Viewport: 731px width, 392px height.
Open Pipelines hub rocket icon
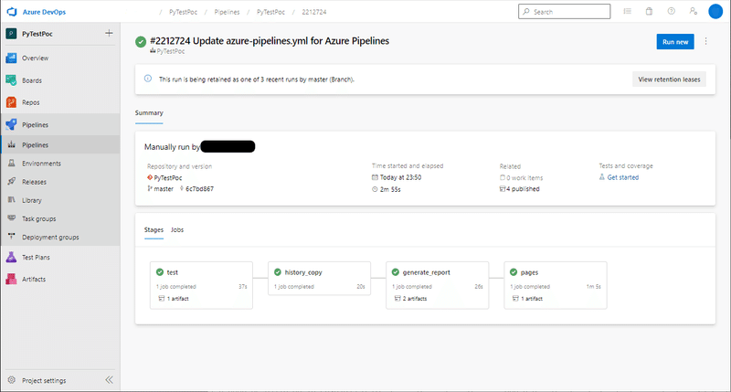(x=11, y=124)
